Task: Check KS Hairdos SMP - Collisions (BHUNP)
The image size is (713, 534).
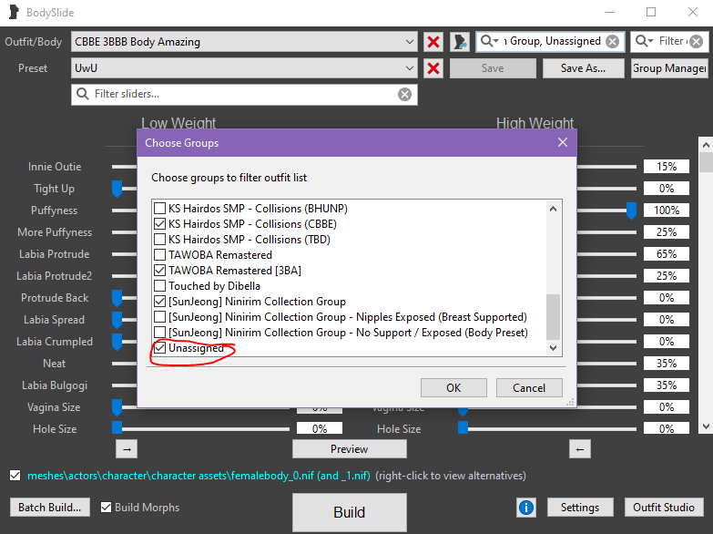Action: pyautogui.click(x=159, y=209)
